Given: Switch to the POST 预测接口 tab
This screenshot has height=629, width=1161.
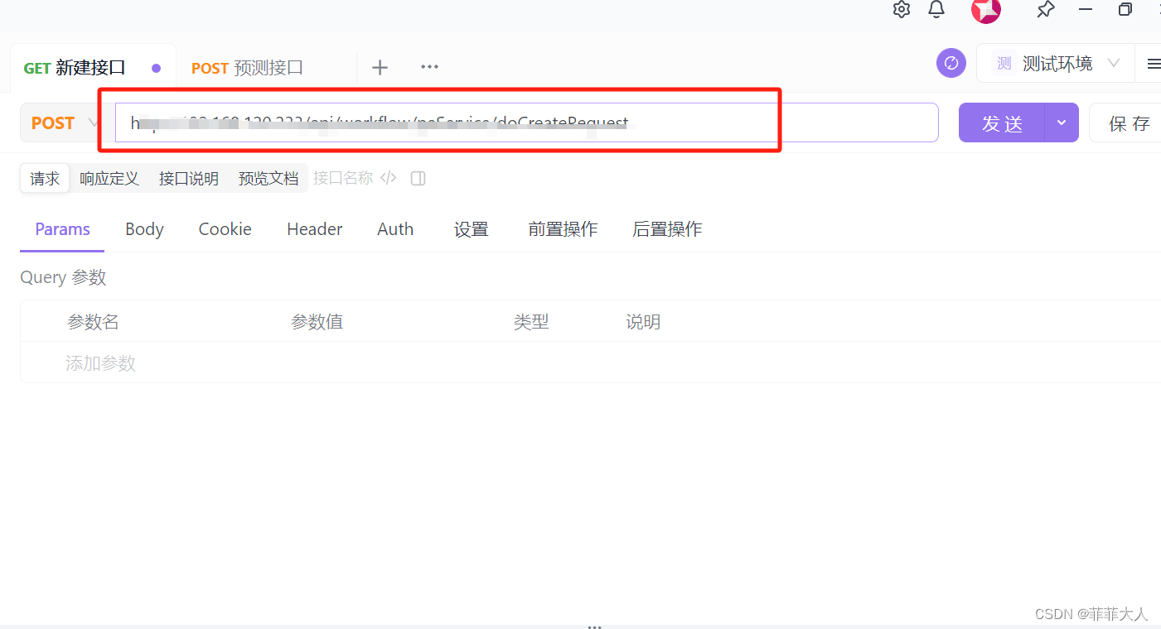Looking at the screenshot, I should point(246,68).
